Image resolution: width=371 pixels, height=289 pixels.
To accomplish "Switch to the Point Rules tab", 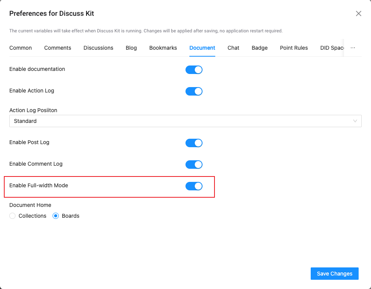I will coord(294,48).
